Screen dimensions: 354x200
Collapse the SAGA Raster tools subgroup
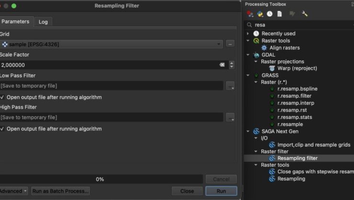coord(256,165)
